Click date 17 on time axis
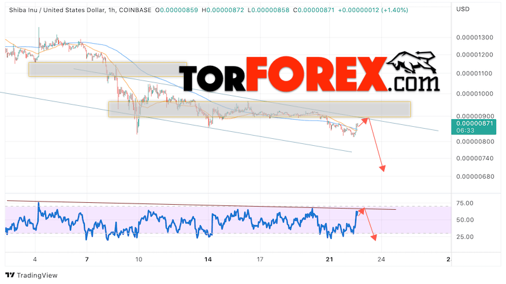 (x=260, y=259)
